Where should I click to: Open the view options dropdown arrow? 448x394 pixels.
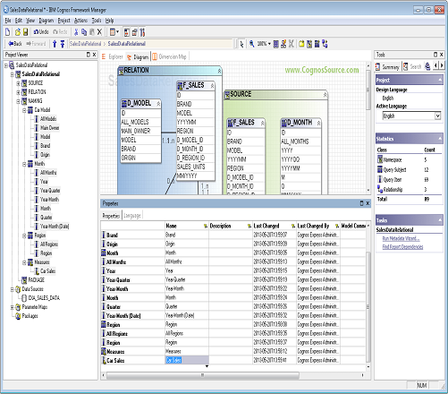tap(118, 31)
